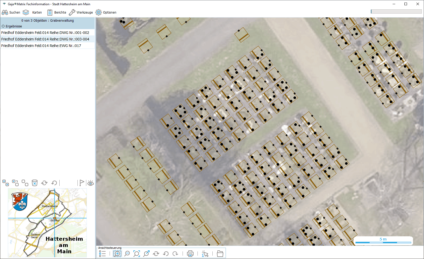Open the print map function
424x259 pixels.
pos(190,254)
